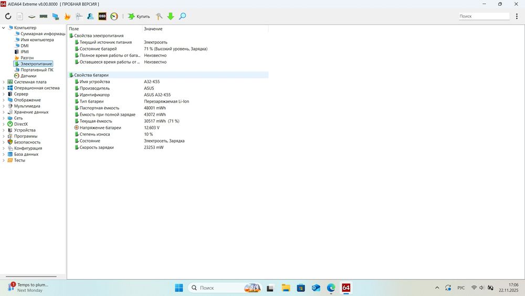Screen dimensions: 525x296
Task: Select Степень износа row
Action: pyautogui.click(x=168, y=134)
